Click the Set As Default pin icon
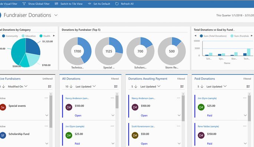 click(89, 4)
